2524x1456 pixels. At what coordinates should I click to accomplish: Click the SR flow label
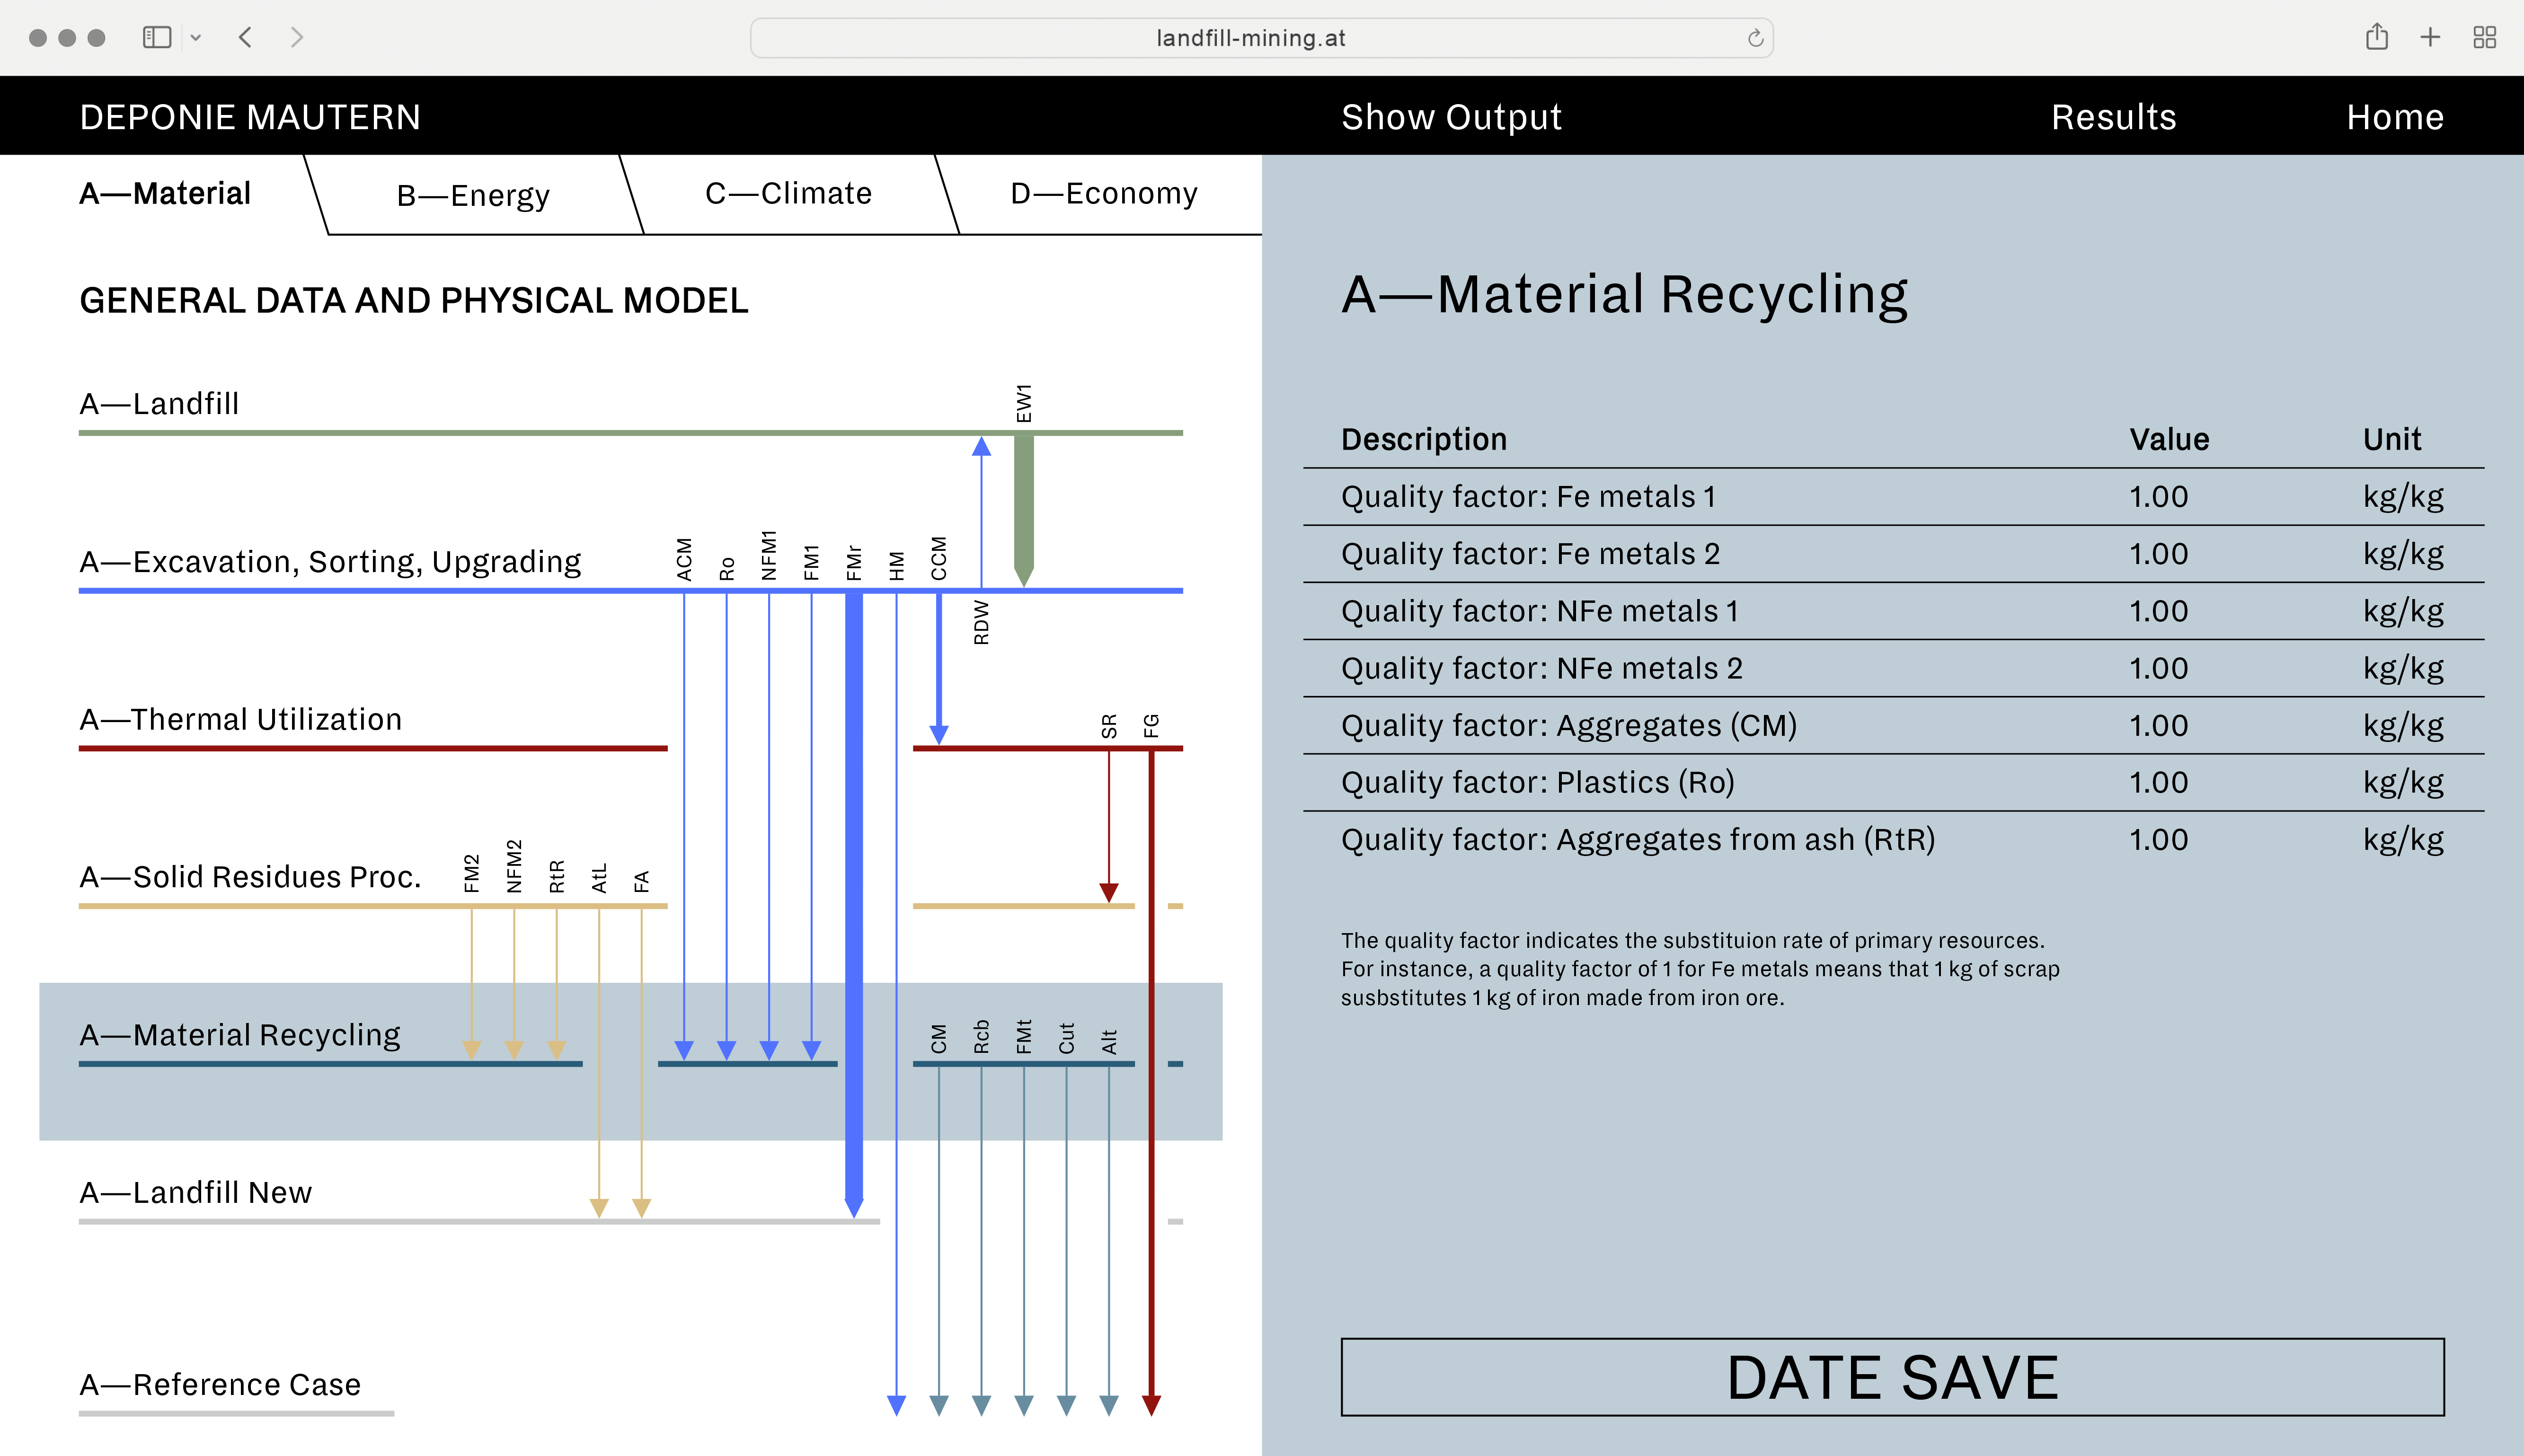(1109, 726)
